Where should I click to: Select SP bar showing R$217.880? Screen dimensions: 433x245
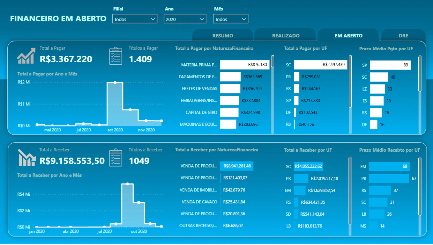point(296,100)
